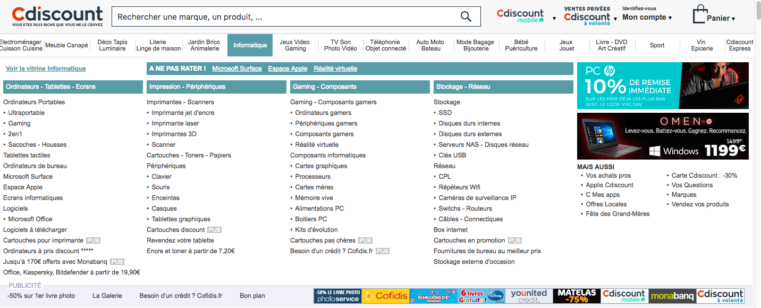Open the TV Son Photo Vidéo menu

pos(341,45)
